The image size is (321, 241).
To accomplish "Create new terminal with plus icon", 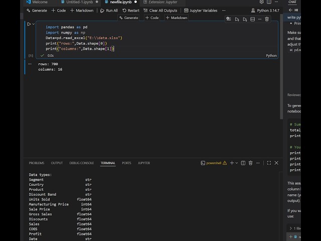I will point(232,163).
